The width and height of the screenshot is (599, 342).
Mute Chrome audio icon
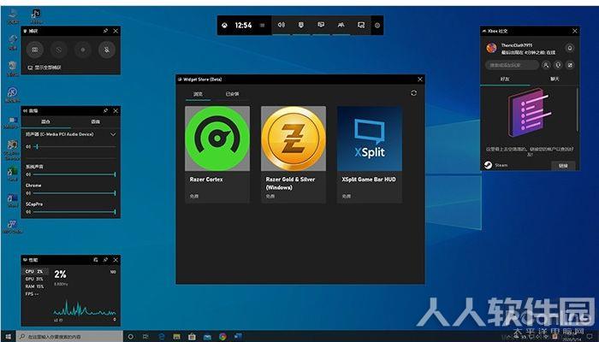coord(28,193)
